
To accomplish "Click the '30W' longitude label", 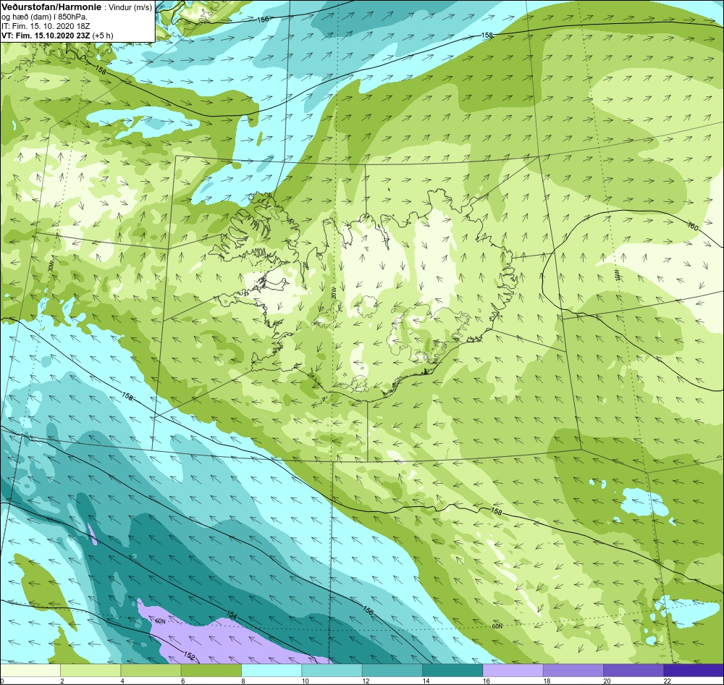I will coord(51,266).
